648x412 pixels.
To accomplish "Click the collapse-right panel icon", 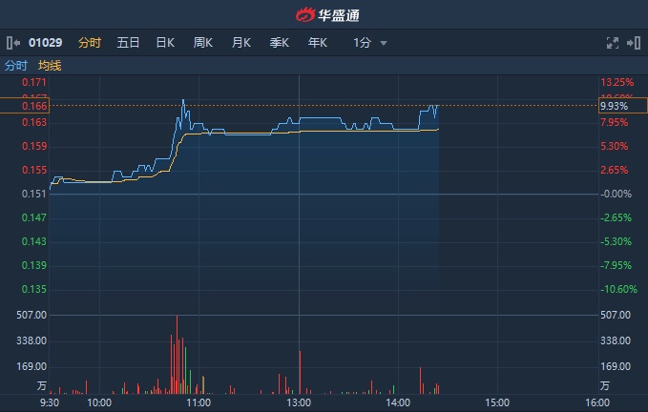I will 635,43.
